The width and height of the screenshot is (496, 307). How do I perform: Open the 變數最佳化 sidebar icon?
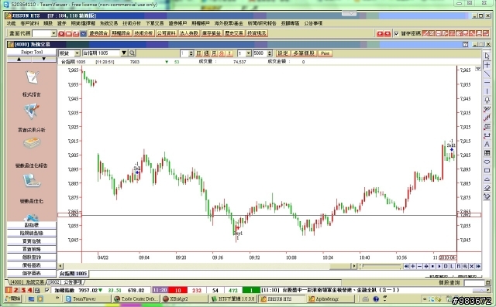point(32,181)
